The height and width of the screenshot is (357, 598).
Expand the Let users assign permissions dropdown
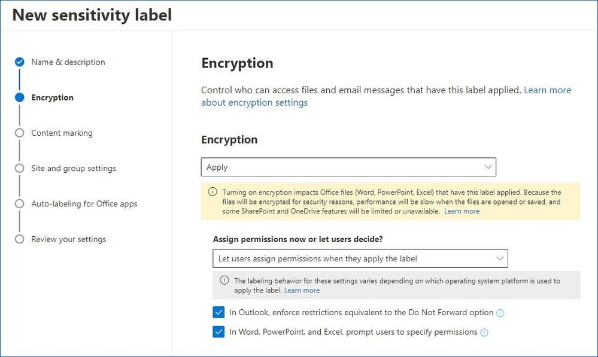pos(360,258)
